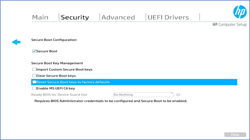Check the Clear Secure Boot keys box
This screenshot has height=140, width=250.
(34, 76)
